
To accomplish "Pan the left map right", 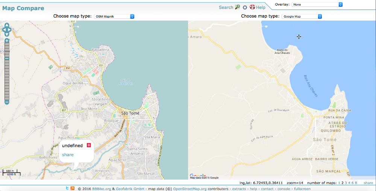I will (10, 30).
